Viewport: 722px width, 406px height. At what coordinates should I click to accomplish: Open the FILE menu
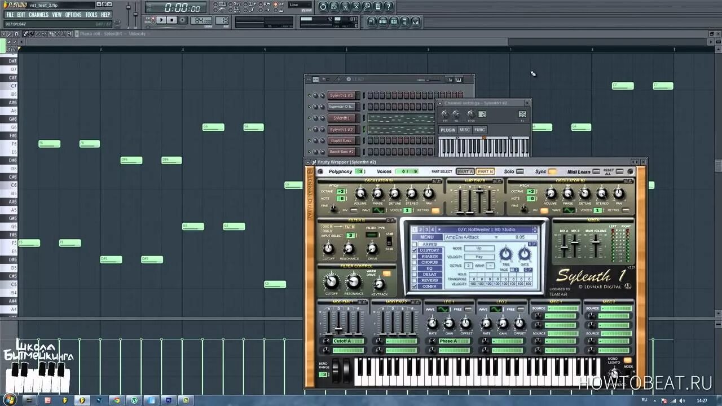click(x=10, y=15)
